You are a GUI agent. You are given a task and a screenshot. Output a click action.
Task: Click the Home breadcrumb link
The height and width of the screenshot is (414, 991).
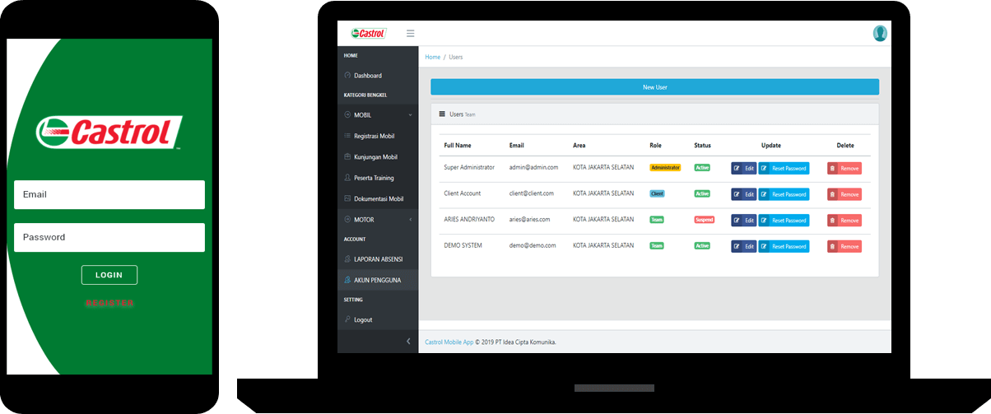click(x=432, y=57)
